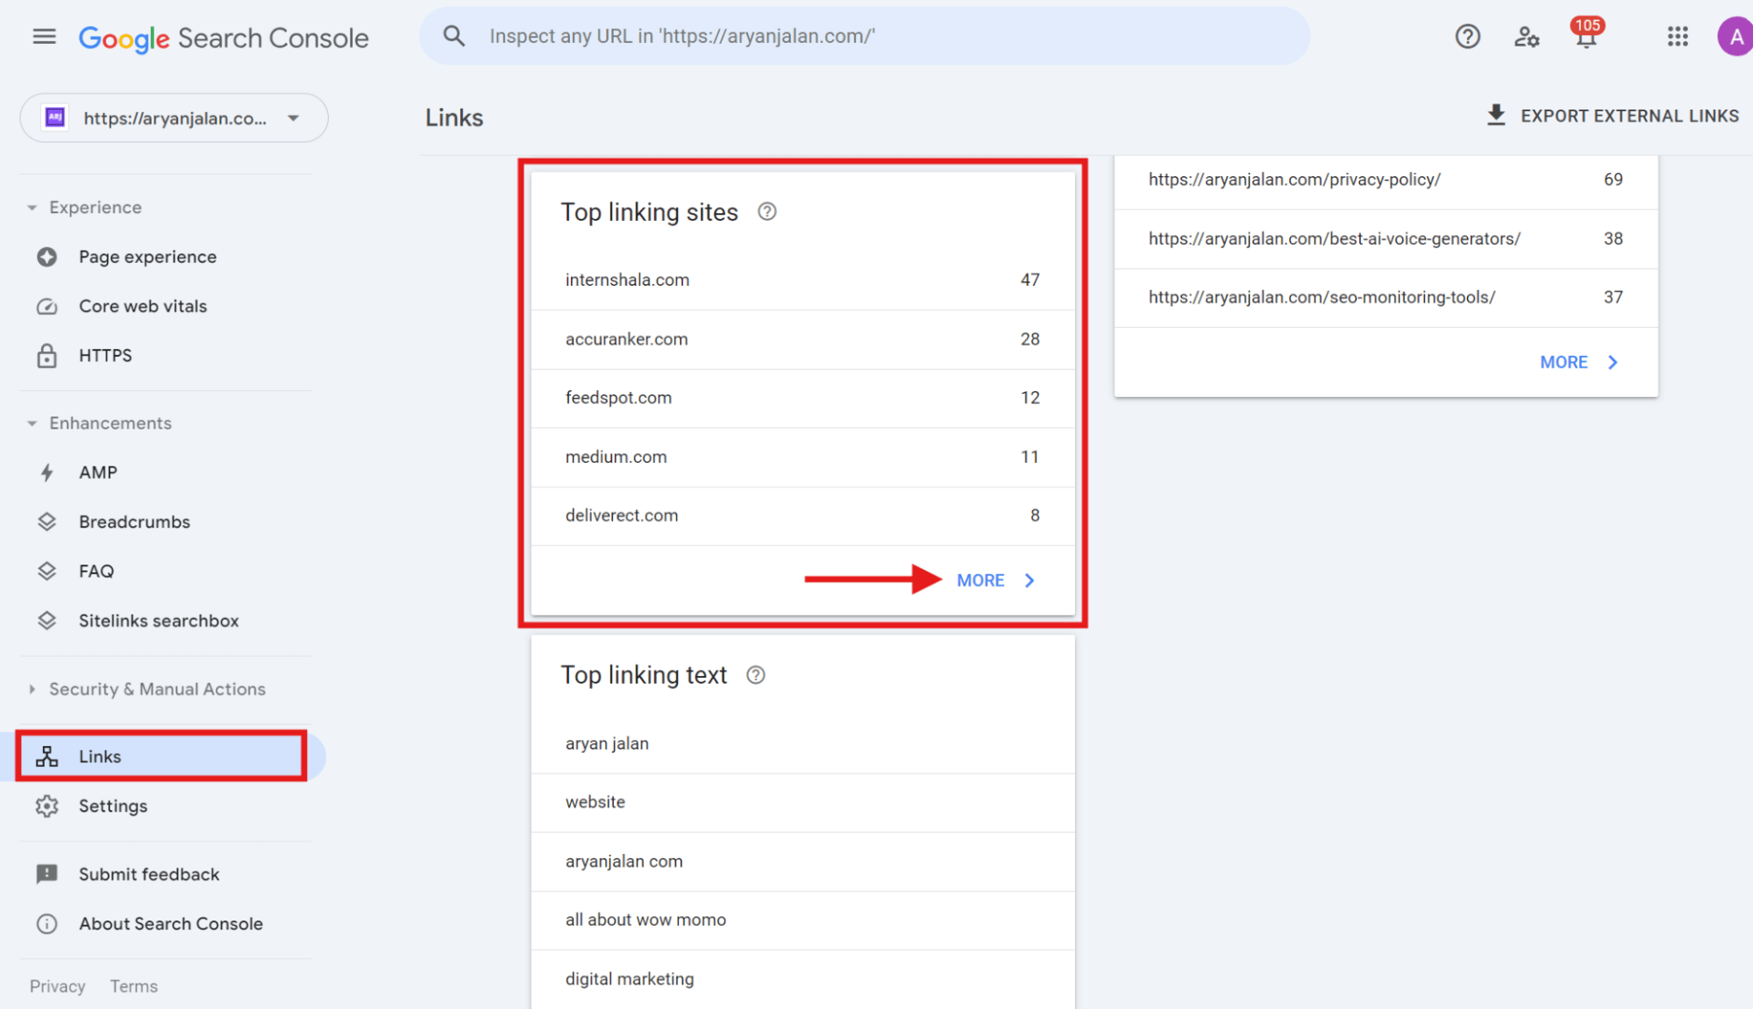Image resolution: width=1753 pixels, height=1009 pixels.
Task: Collapse the Enhancements section
Action: (32, 423)
